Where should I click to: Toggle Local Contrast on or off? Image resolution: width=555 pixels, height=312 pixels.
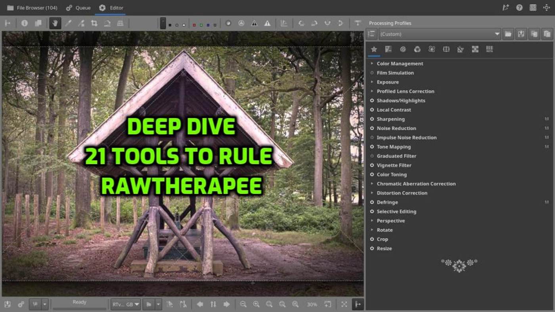[x=372, y=110]
